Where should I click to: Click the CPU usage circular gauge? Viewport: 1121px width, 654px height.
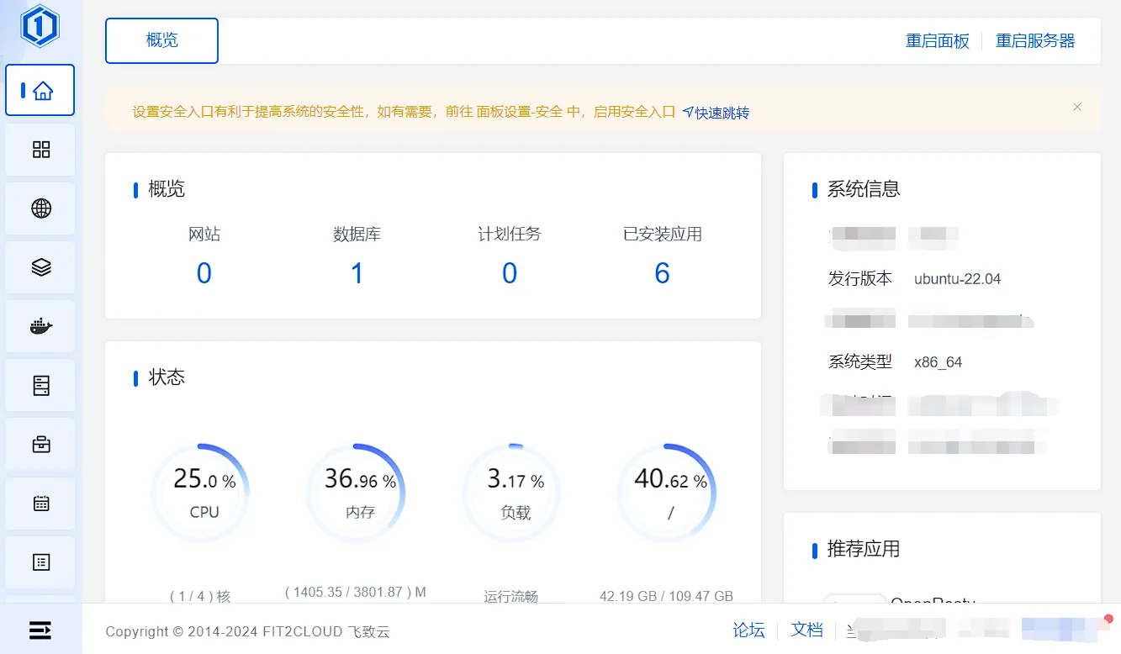(204, 493)
